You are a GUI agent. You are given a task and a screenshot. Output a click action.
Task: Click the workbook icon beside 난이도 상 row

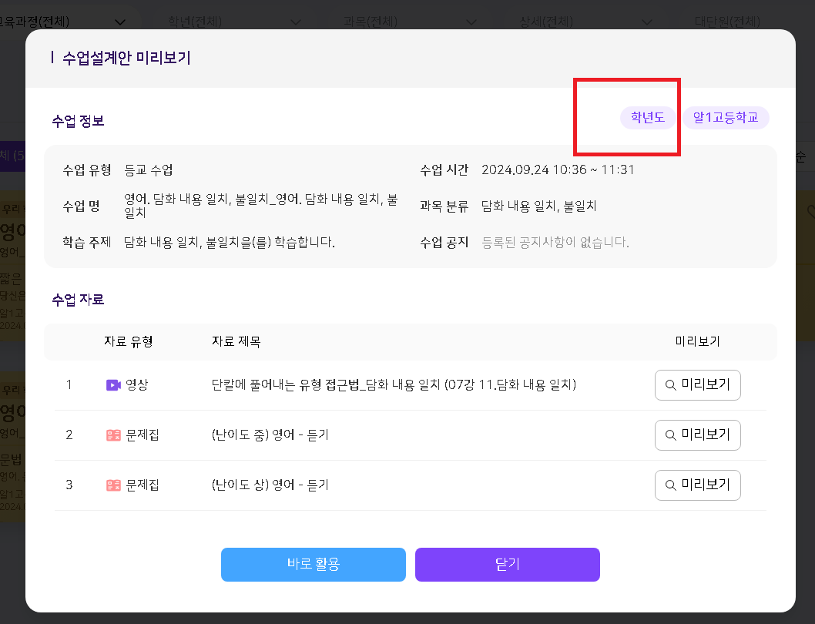[x=113, y=485]
